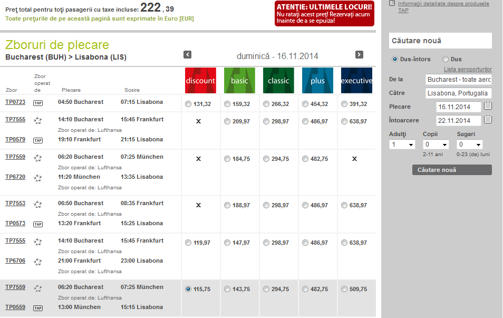
Task: Select the Dus one-way radio button
Action: [446, 59]
